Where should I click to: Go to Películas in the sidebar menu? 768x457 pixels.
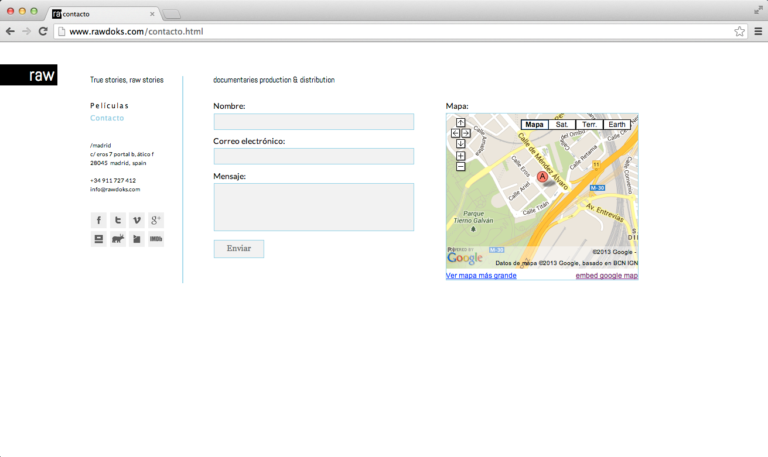tap(110, 106)
